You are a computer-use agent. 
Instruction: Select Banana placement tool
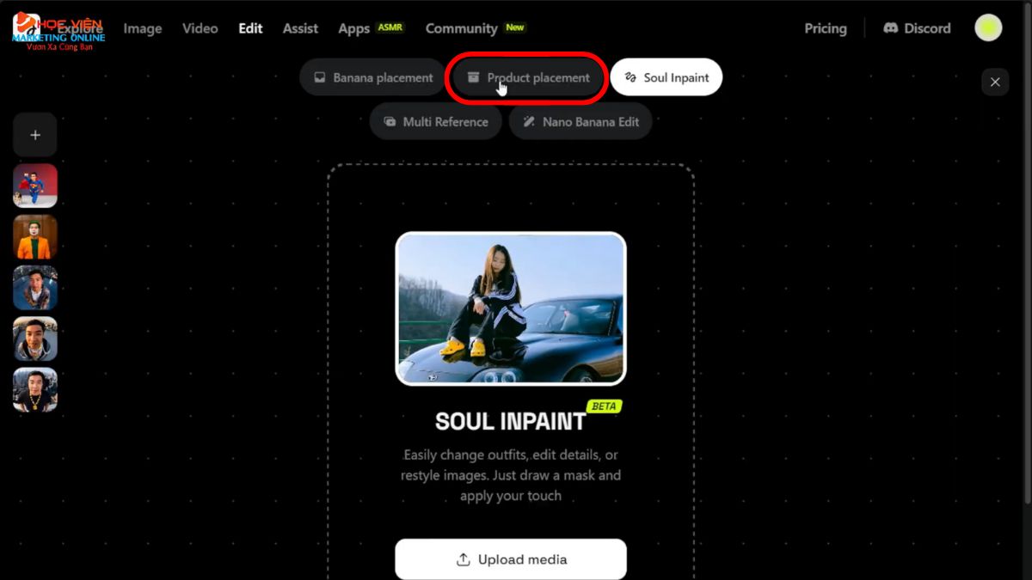click(373, 77)
